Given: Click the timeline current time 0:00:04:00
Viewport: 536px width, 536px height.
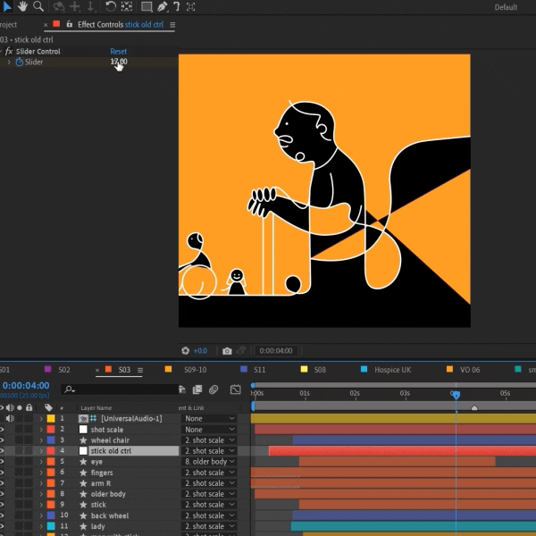Looking at the screenshot, I should [x=26, y=386].
